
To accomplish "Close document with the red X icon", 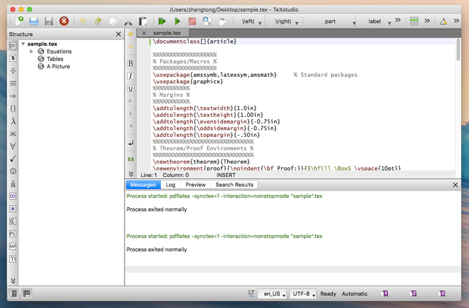I will (x=64, y=21).
